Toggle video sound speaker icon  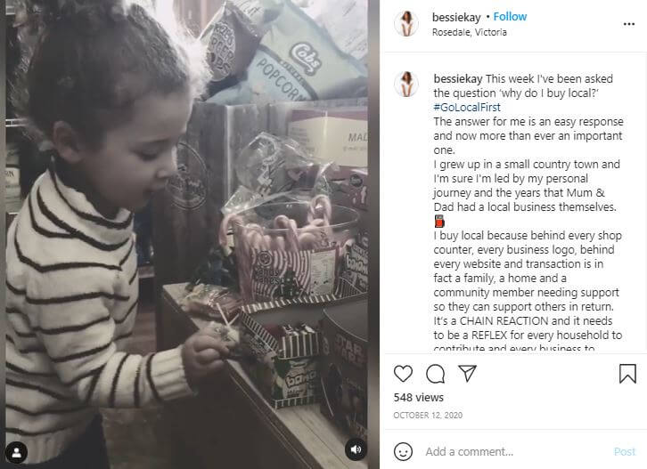click(356, 449)
